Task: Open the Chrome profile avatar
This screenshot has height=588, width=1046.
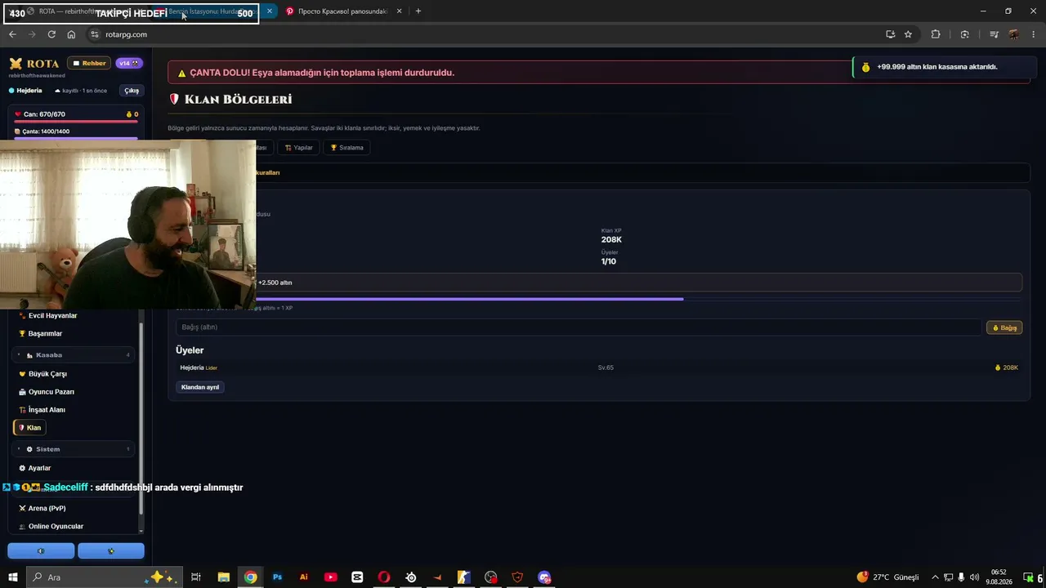Action: (1013, 34)
